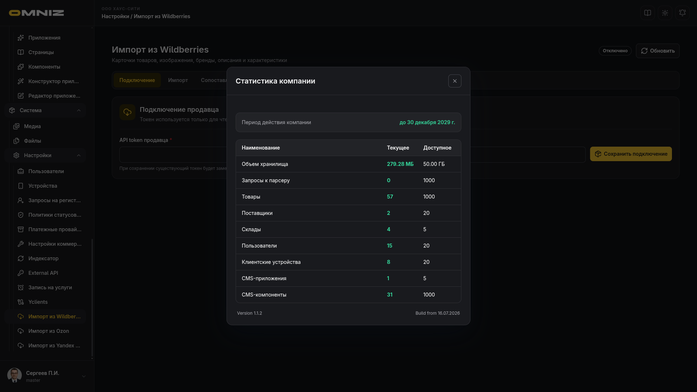This screenshot has width=697, height=392.
Task: Click the Пользователи current value 15
Action: click(x=390, y=246)
